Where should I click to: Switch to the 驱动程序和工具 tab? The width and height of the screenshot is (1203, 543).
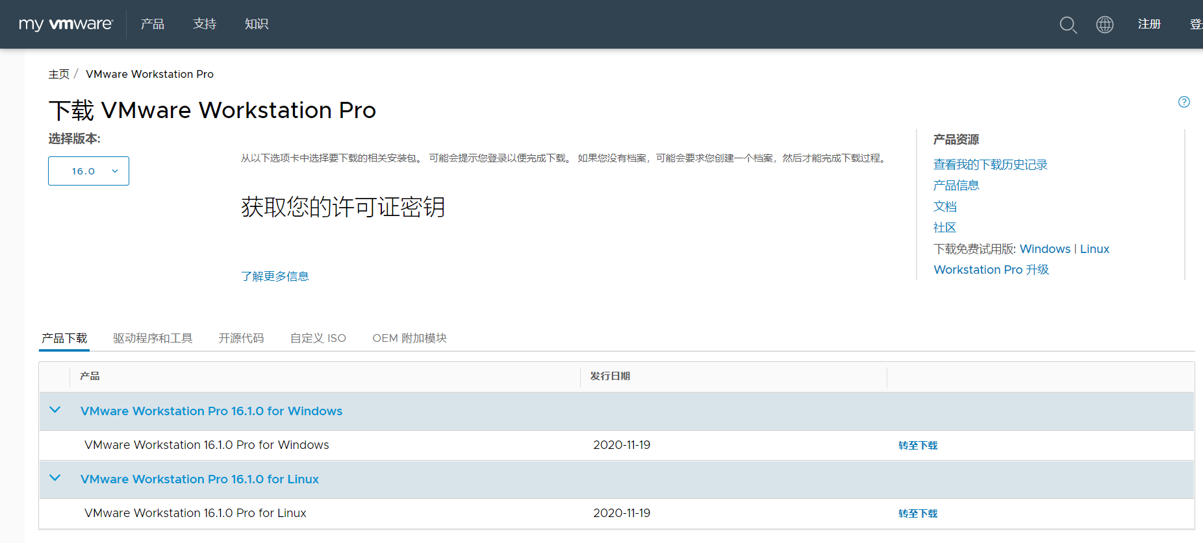[x=153, y=338]
